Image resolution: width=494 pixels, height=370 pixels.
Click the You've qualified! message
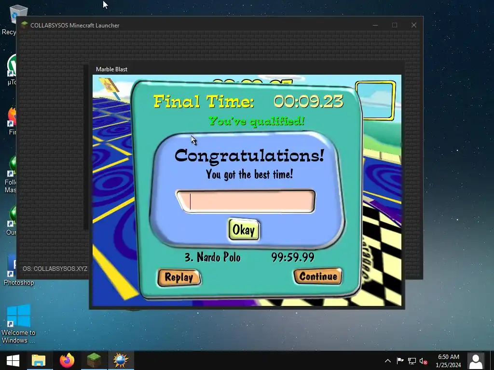coord(257,121)
